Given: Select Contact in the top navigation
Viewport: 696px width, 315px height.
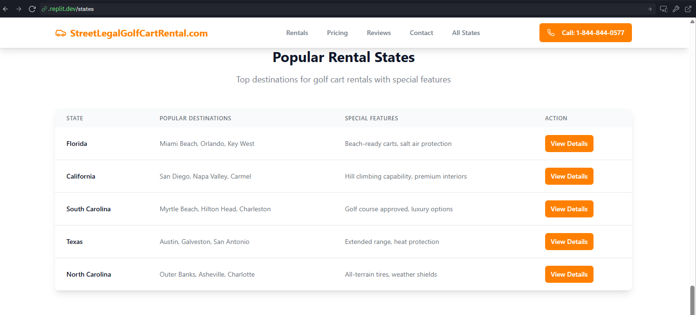Looking at the screenshot, I should point(421,33).
